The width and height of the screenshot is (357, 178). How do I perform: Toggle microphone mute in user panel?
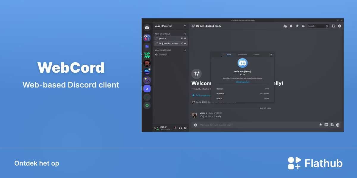point(176,128)
